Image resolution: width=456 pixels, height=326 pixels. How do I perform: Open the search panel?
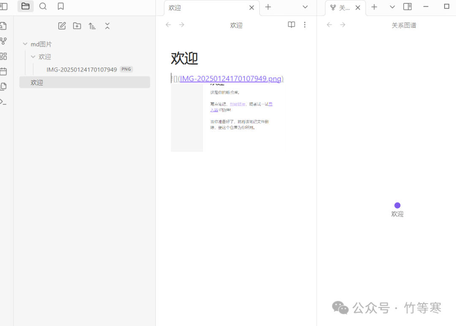tap(42, 6)
